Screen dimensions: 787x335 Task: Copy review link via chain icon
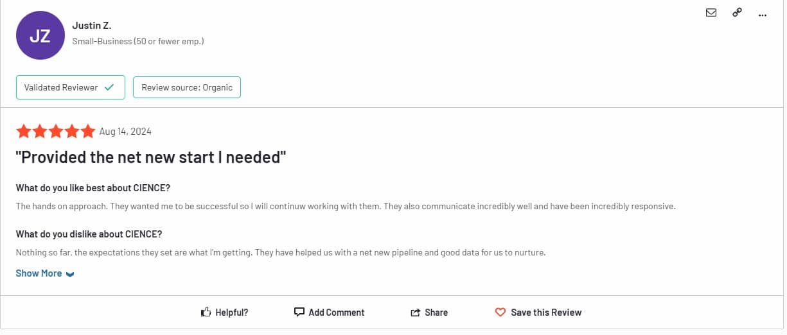[737, 12]
